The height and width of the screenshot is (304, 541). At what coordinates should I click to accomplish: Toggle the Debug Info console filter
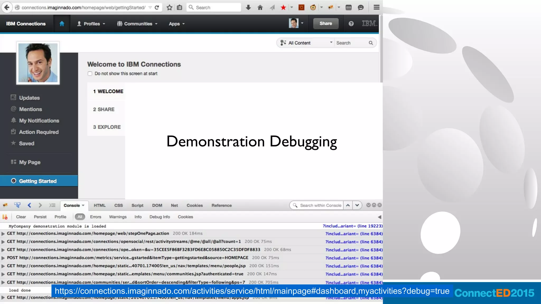160,217
